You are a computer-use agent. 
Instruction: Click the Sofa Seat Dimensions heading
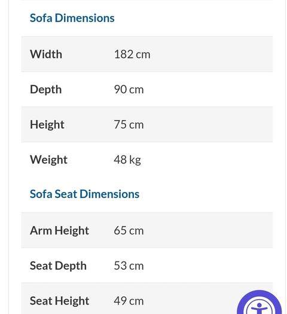click(x=84, y=194)
